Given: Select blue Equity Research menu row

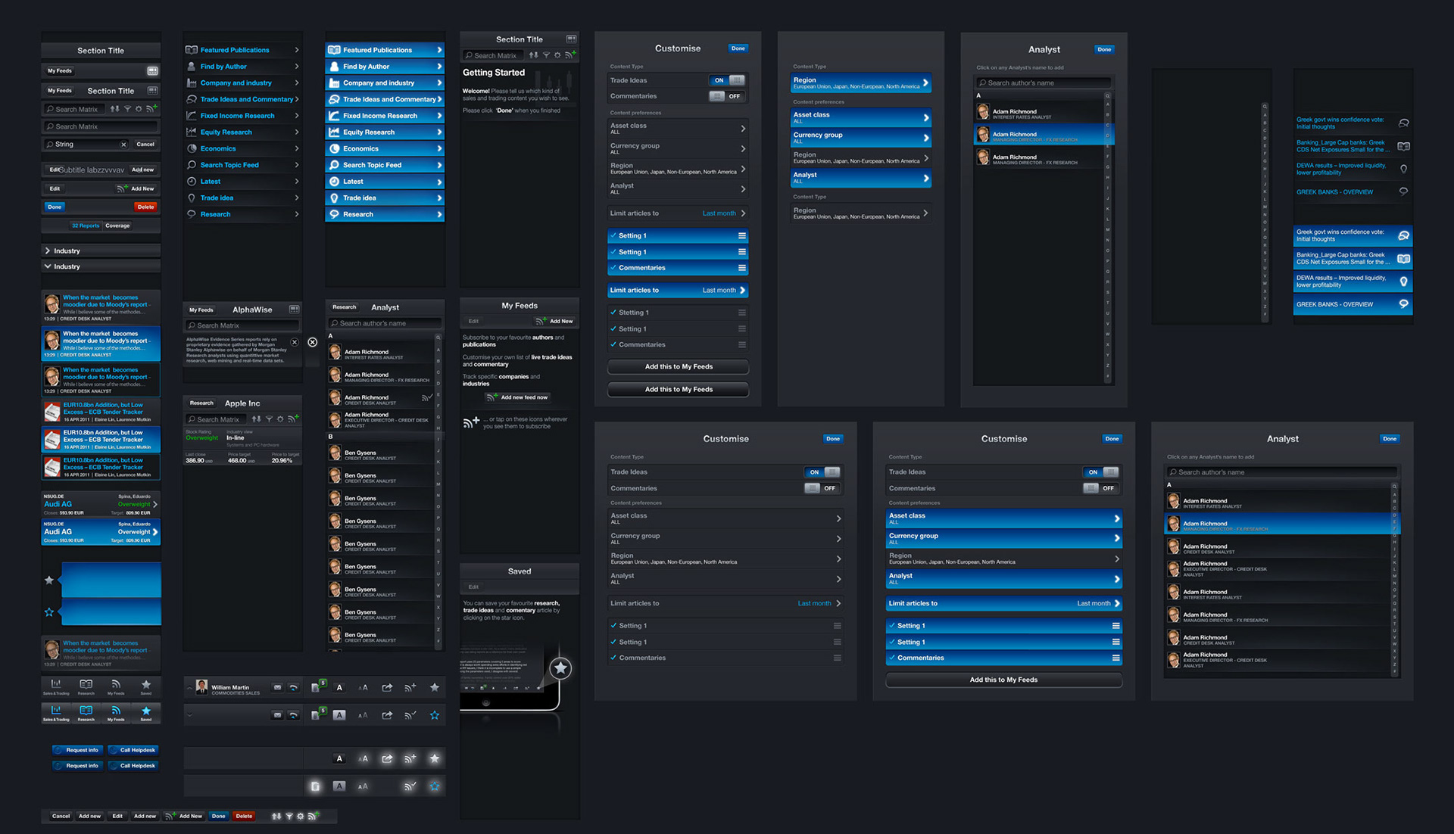Looking at the screenshot, I should (x=385, y=132).
